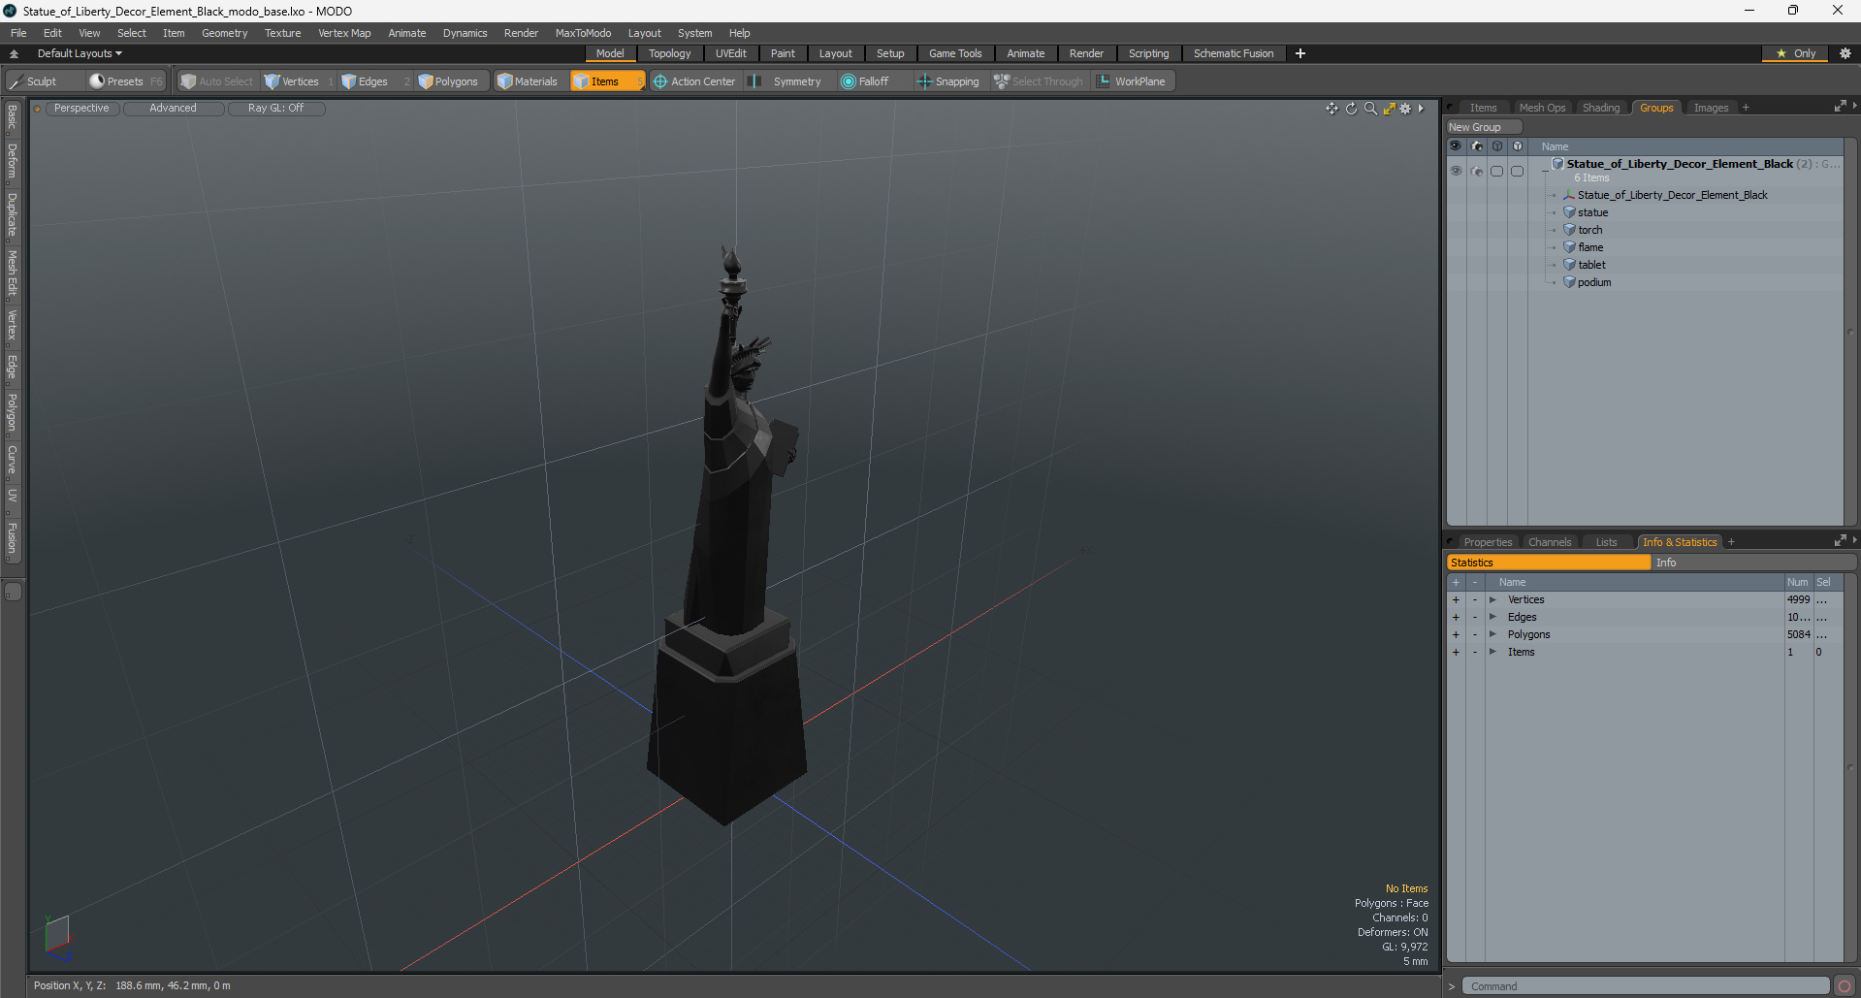Open the Default Layouts dropdown
Viewport: 1861px width, 998px height.
(x=80, y=53)
